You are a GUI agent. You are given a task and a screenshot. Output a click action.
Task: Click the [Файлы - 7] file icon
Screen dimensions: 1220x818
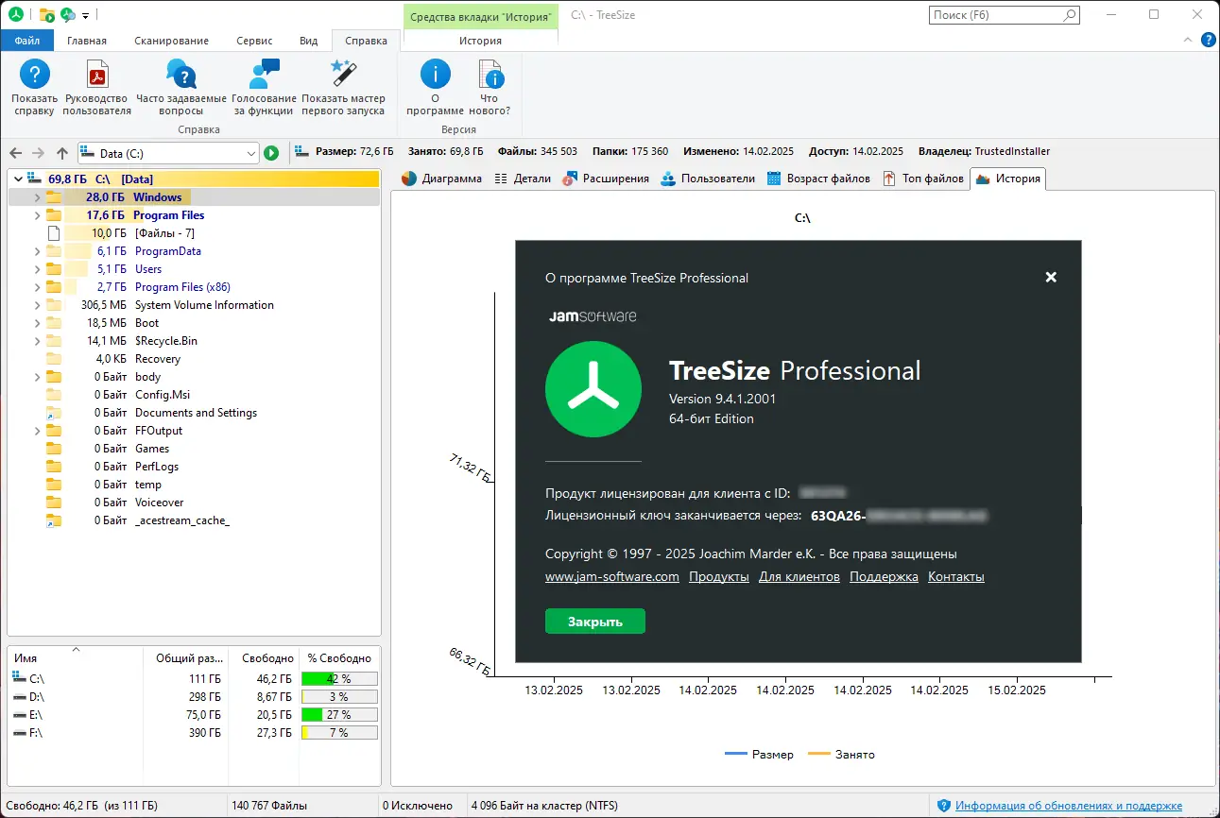point(54,233)
